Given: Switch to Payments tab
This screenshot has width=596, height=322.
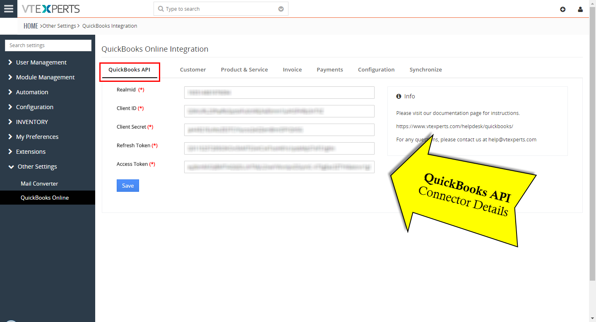Looking at the screenshot, I should (330, 69).
